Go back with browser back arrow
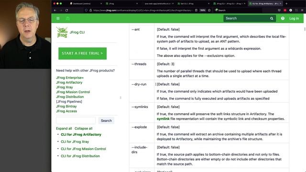 coord(55,10)
